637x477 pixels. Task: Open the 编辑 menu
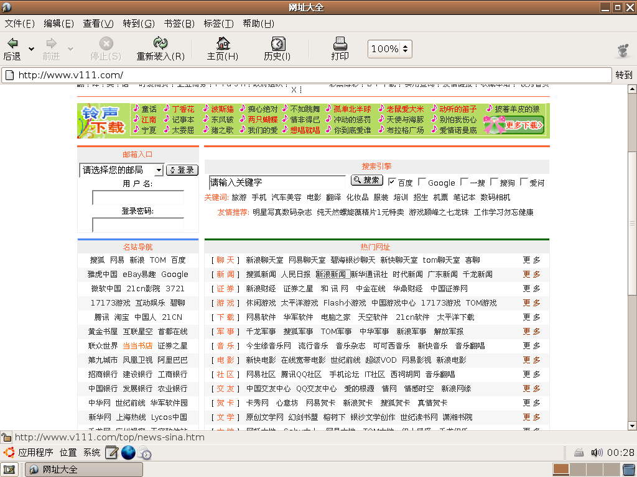(59, 24)
